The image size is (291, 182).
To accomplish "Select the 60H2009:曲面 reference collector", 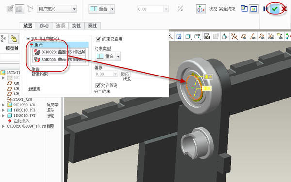I will (59, 60).
